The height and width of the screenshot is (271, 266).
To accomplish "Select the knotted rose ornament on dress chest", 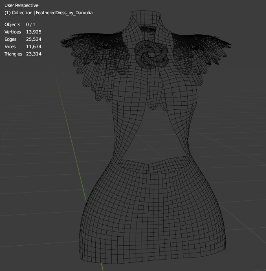I will coord(152,54).
